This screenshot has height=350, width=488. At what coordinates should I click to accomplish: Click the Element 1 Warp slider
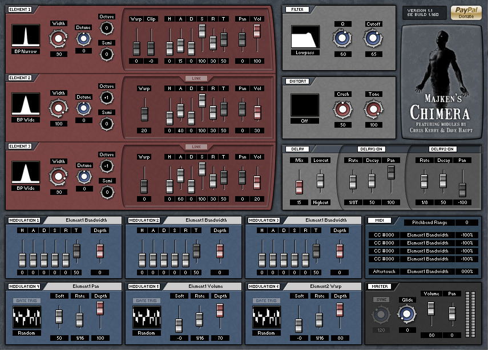pyautogui.click(x=136, y=42)
